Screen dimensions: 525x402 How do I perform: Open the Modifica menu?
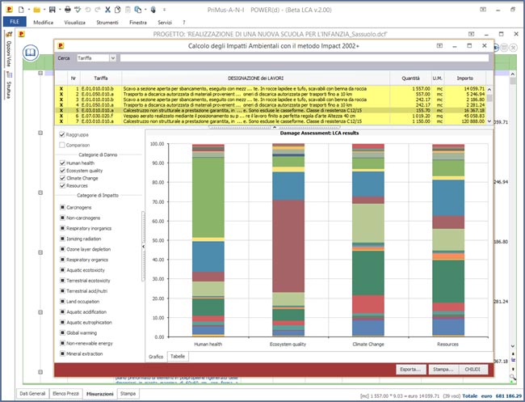coord(43,23)
